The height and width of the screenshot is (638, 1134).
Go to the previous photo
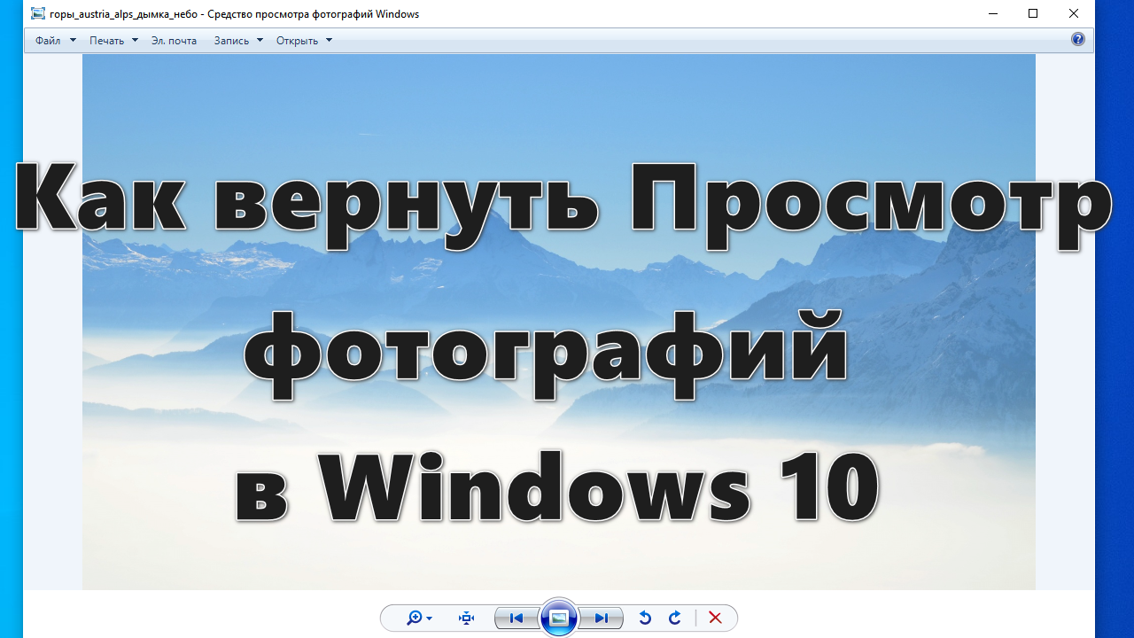pos(517,619)
